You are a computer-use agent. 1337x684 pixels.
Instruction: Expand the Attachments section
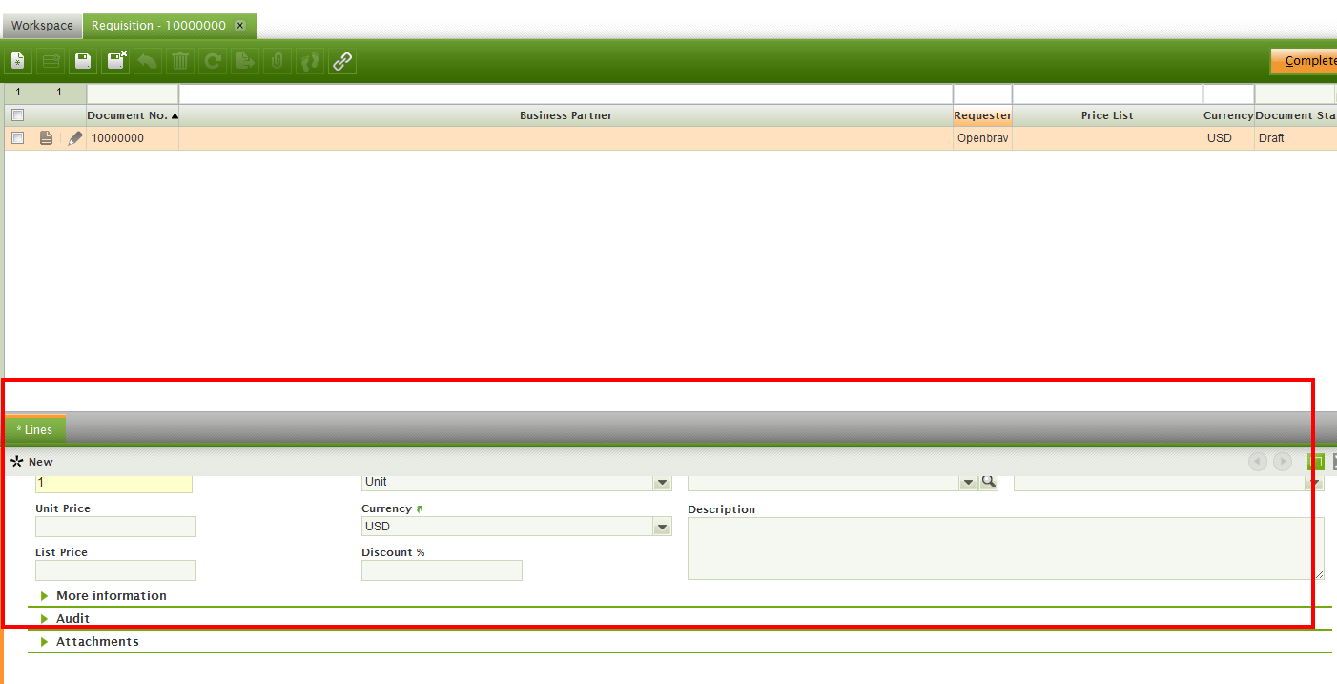tap(97, 642)
